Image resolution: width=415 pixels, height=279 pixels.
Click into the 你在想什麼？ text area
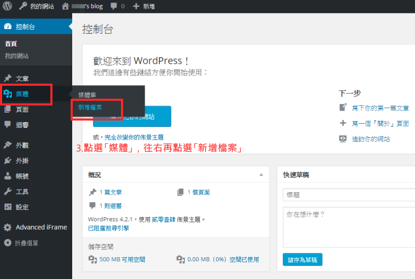(349, 228)
